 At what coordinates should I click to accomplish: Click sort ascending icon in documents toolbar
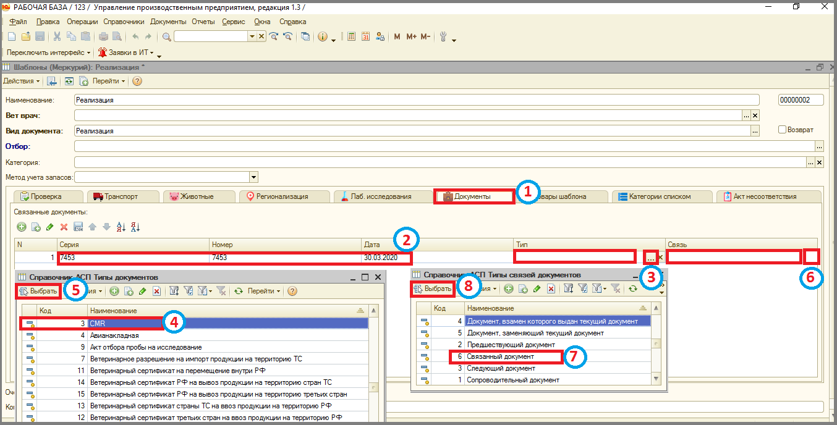121,227
